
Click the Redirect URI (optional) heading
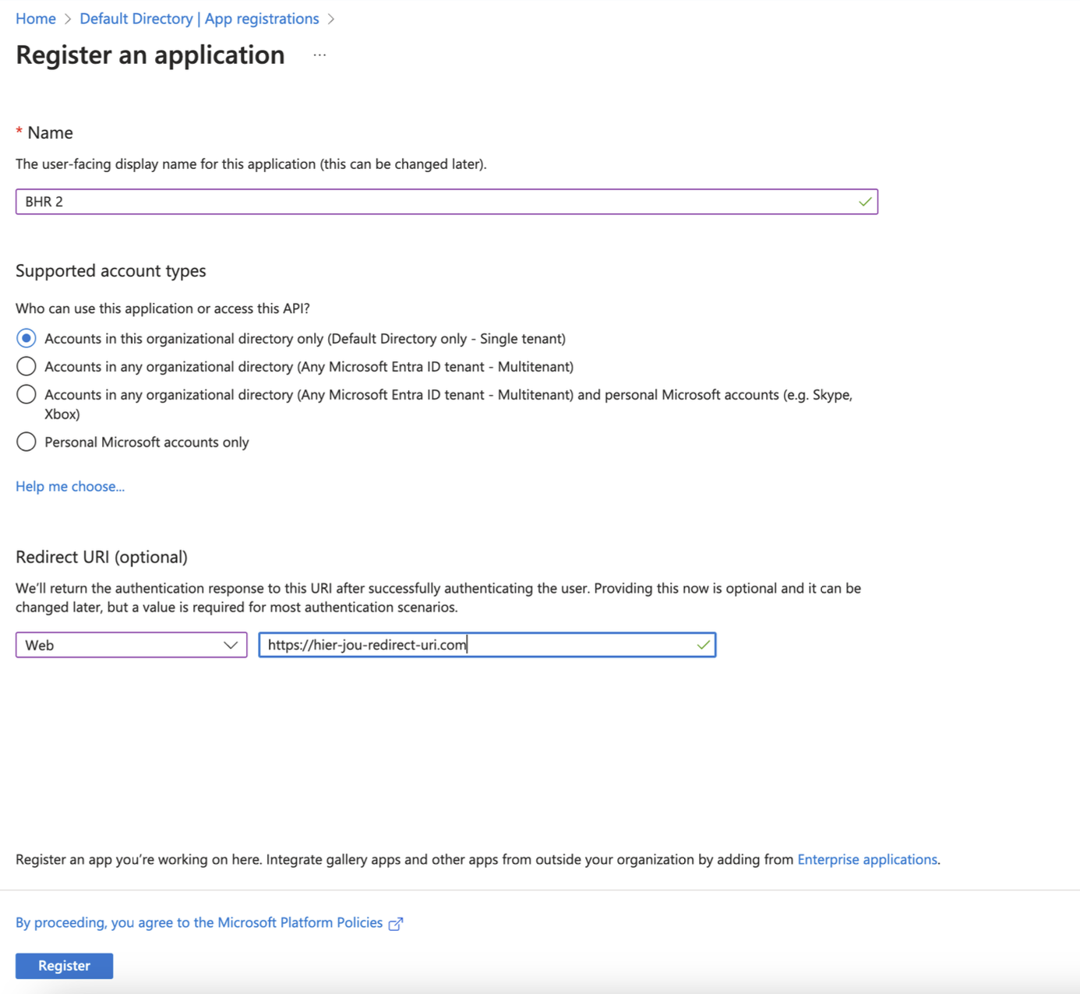tap(102, 558)
